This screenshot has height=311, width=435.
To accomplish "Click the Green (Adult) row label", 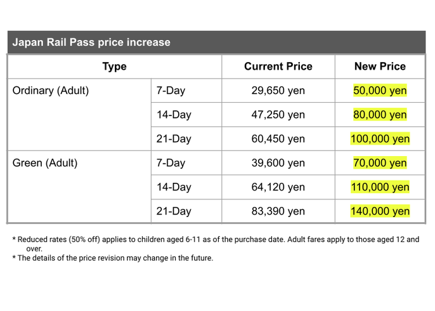I will coord(45,163).
